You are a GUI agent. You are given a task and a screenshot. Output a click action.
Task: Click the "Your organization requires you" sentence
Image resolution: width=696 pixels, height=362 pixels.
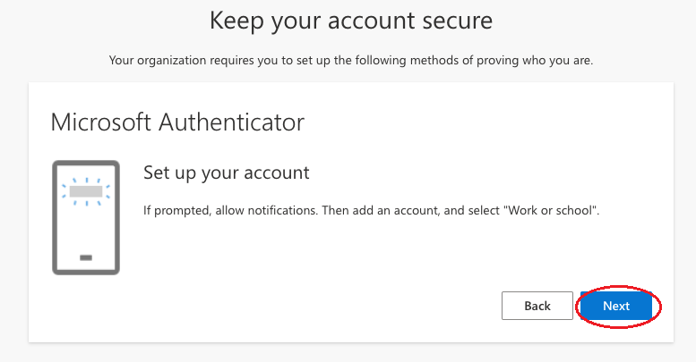pyautogui.click(x=351, y=60)
